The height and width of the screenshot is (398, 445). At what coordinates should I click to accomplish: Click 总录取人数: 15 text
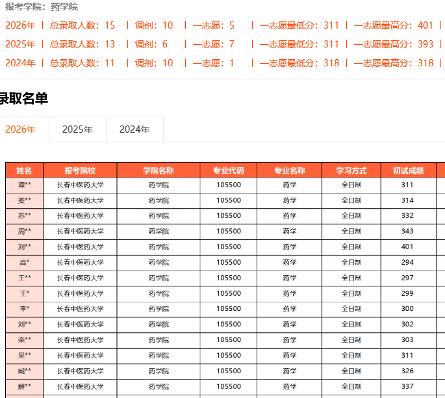(83, 25)
